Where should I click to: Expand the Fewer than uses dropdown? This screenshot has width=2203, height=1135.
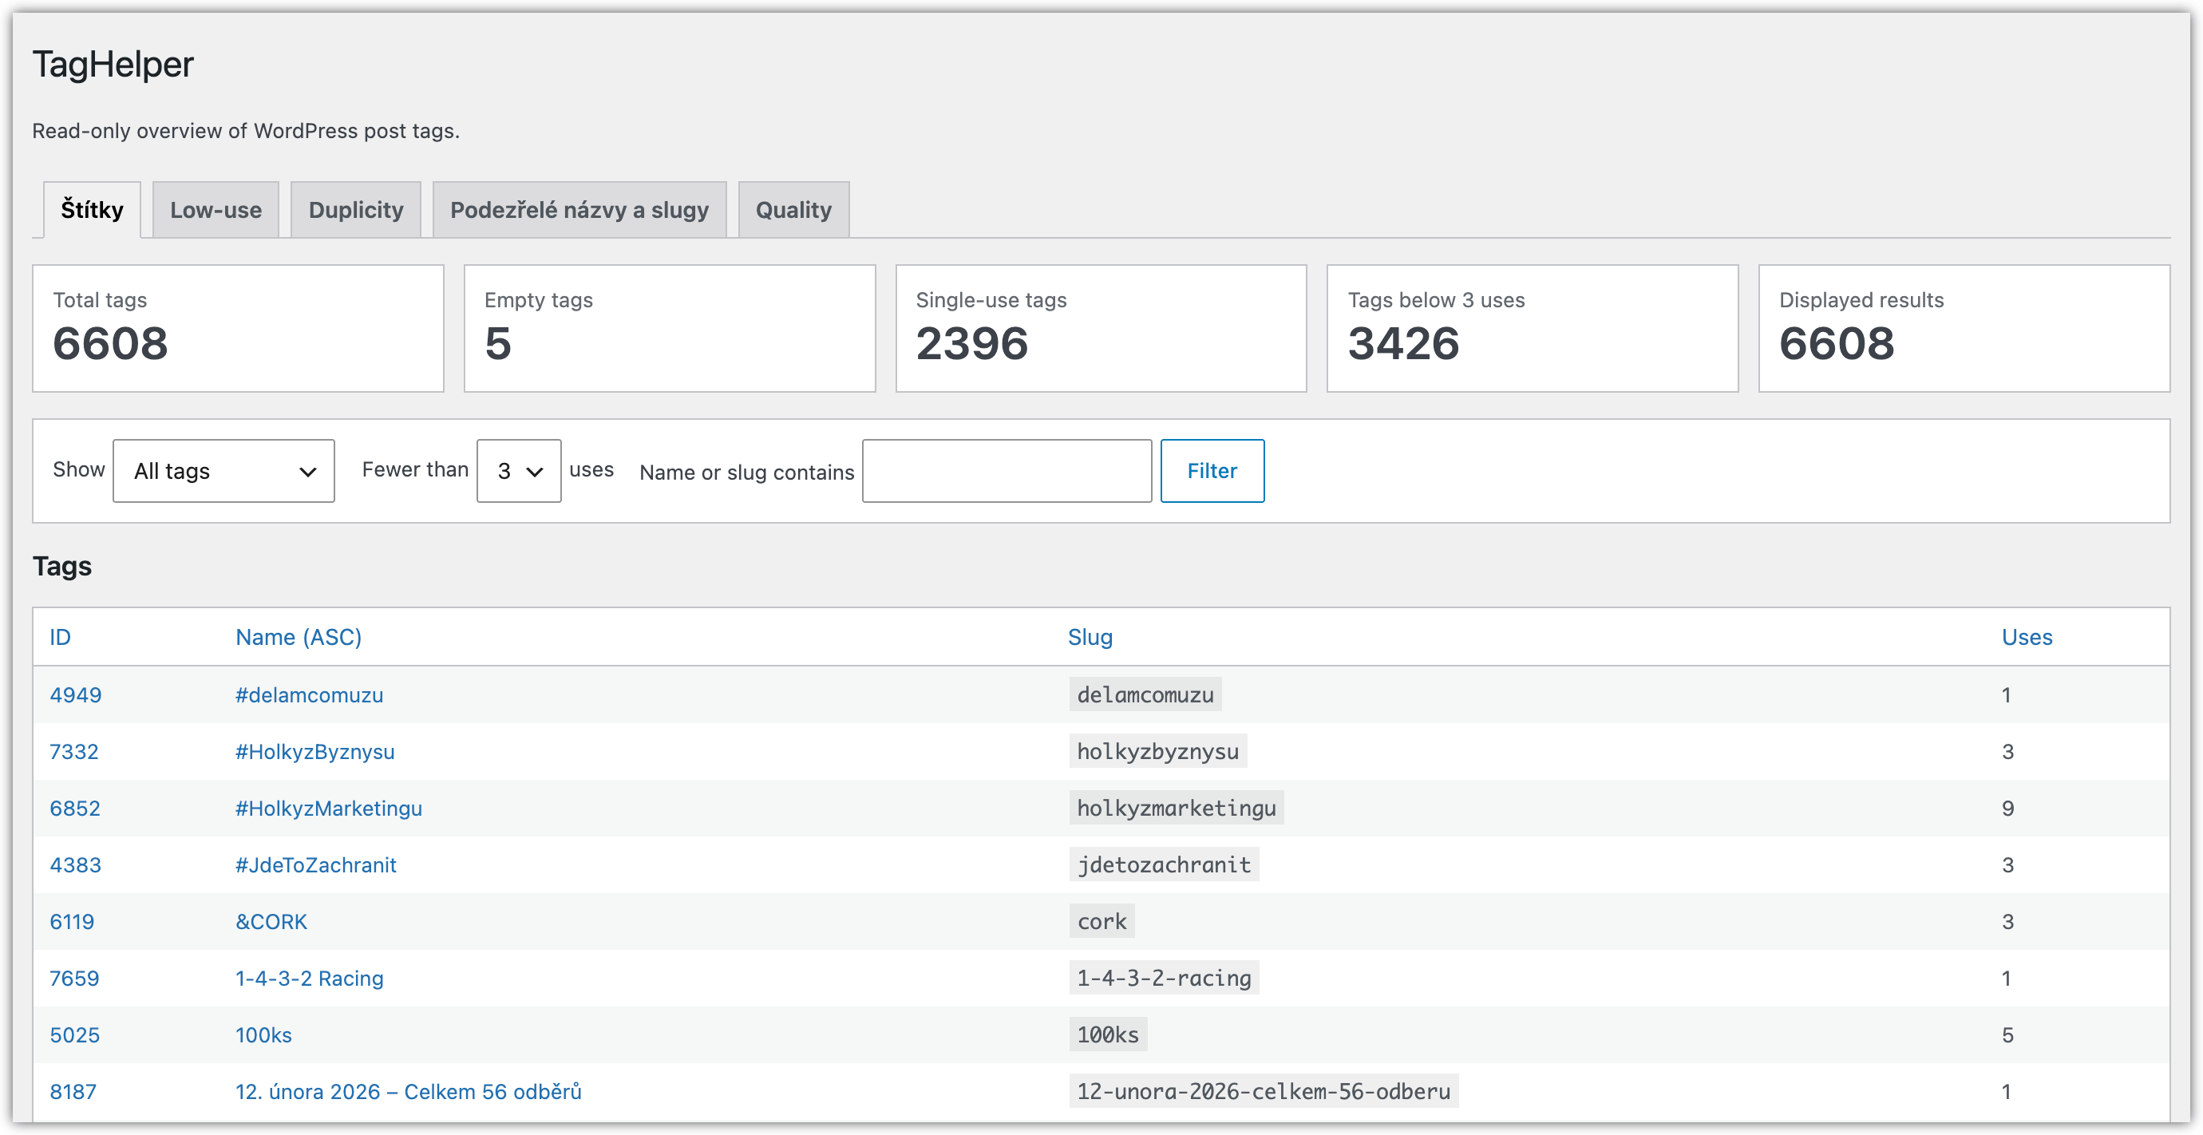pyautogui.click(x=518, y=470)
